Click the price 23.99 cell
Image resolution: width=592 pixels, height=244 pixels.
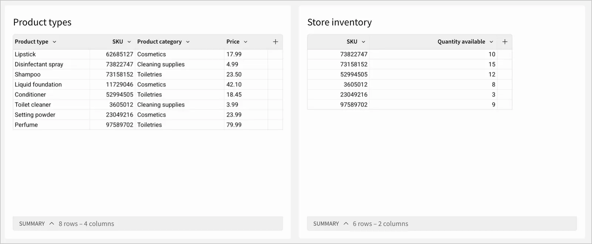pyautogui.click(x=246, y=115)
